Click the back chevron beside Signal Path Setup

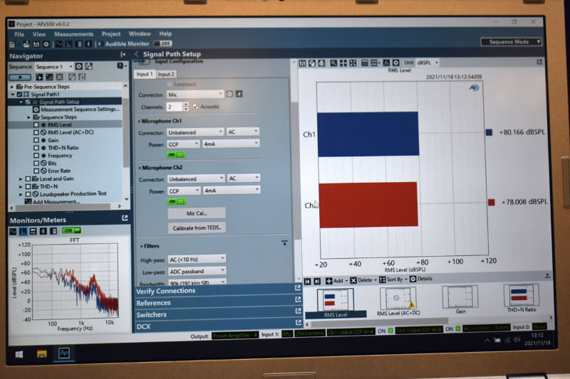pyautogui.click(x=137, y=54)
